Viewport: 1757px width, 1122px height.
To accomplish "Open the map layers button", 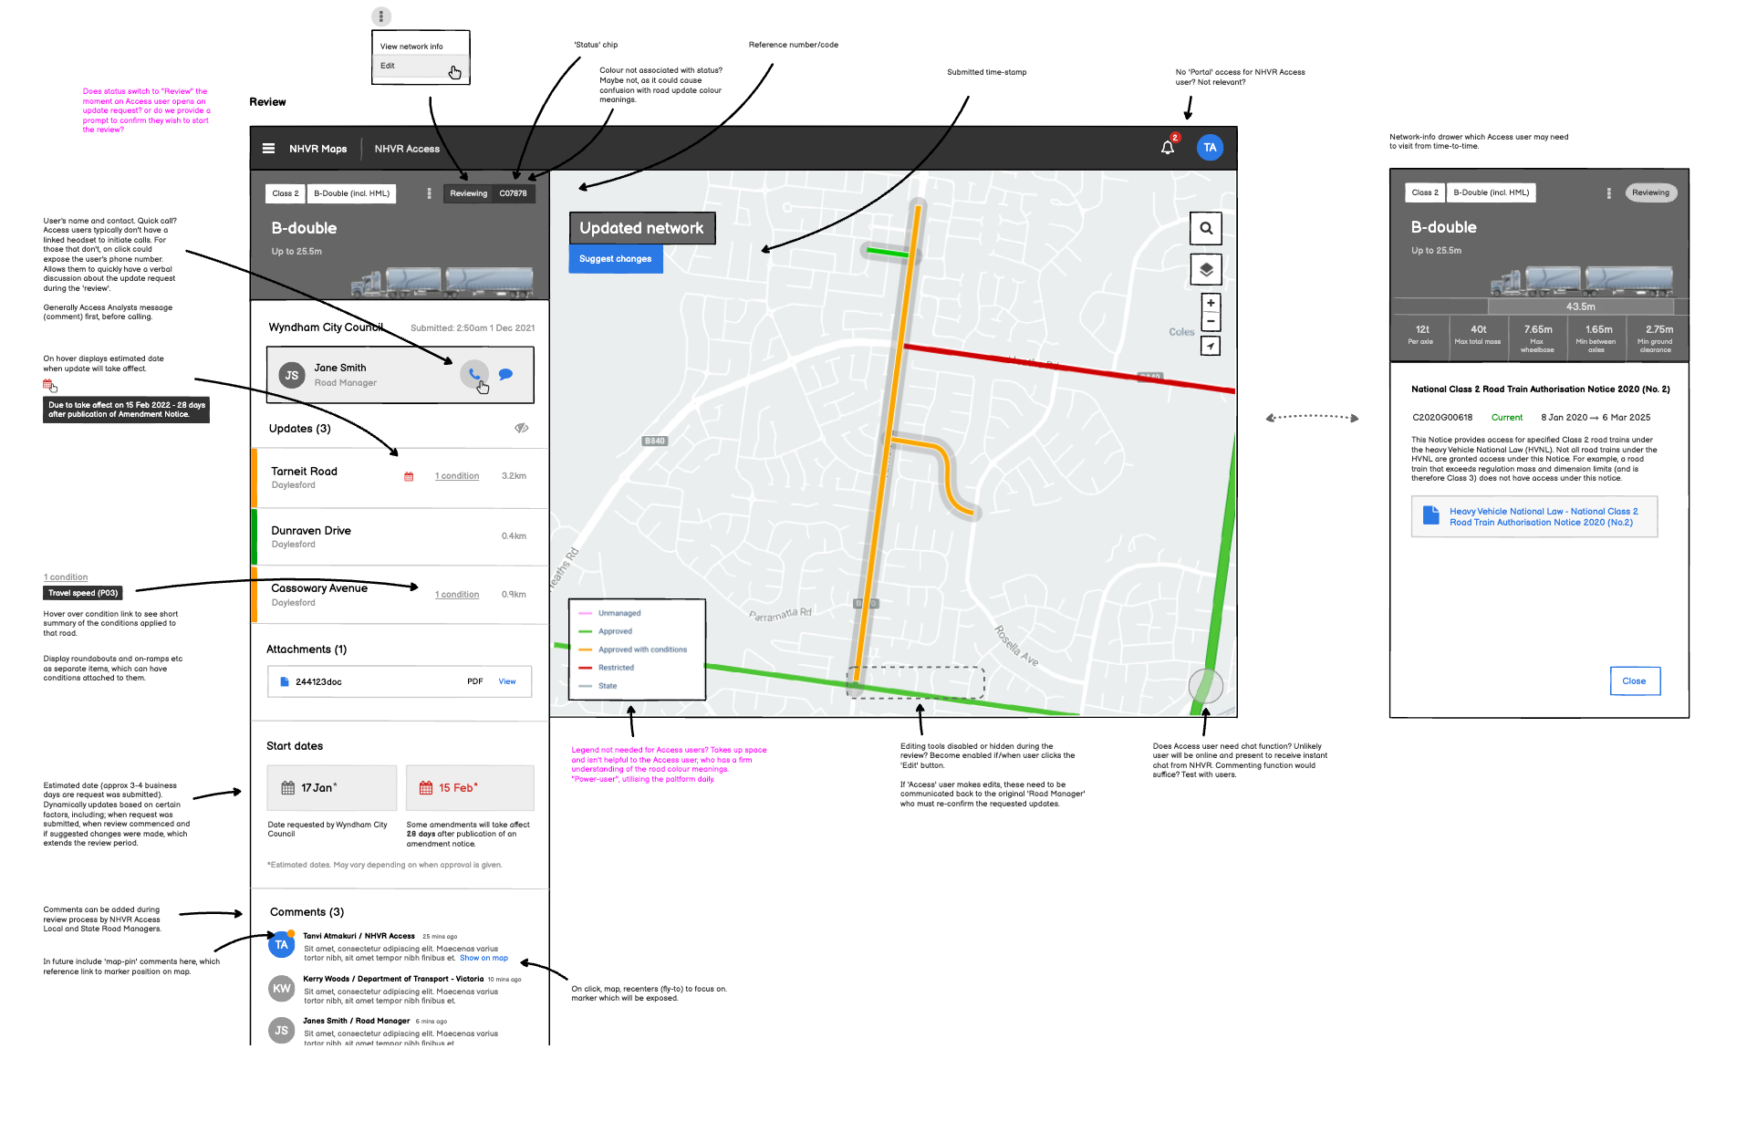I will tap(1206, 270).
